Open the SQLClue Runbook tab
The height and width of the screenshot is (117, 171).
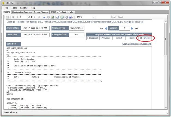click(59, 12)
